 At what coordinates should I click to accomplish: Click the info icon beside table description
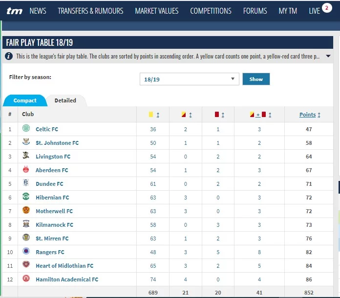9,57
